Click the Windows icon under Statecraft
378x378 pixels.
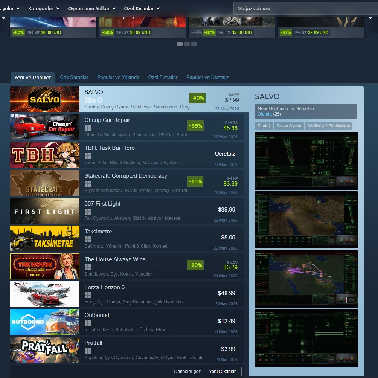[x=88, y=184]
